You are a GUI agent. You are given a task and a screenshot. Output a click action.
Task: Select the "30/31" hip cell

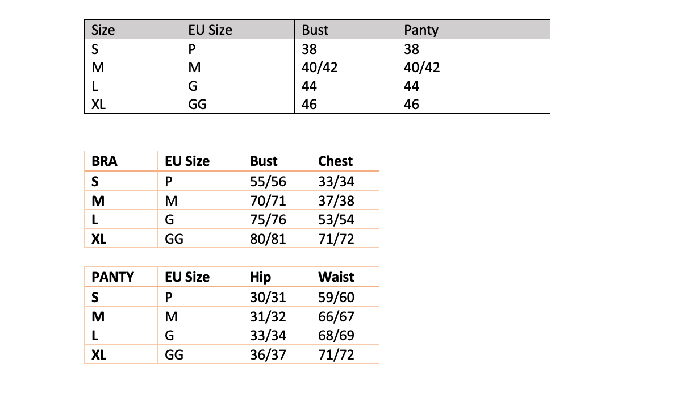[268, 297]
